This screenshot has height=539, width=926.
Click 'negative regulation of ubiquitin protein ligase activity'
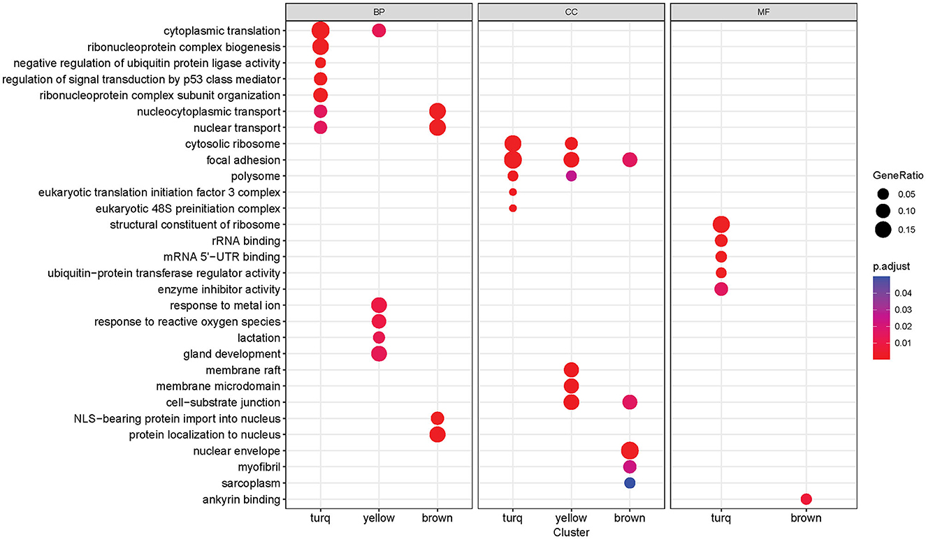coord(147,63)
